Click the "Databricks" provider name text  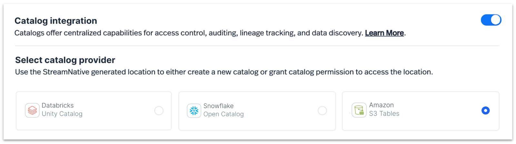(57, 106)
